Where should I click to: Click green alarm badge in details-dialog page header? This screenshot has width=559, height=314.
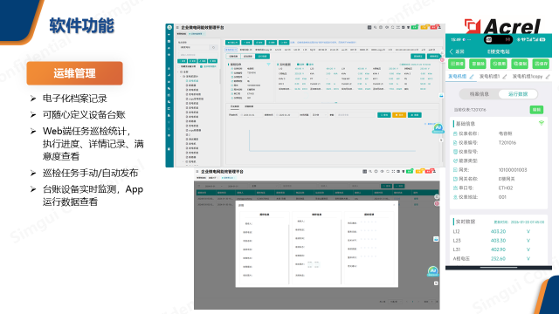(x=410, y=171)
